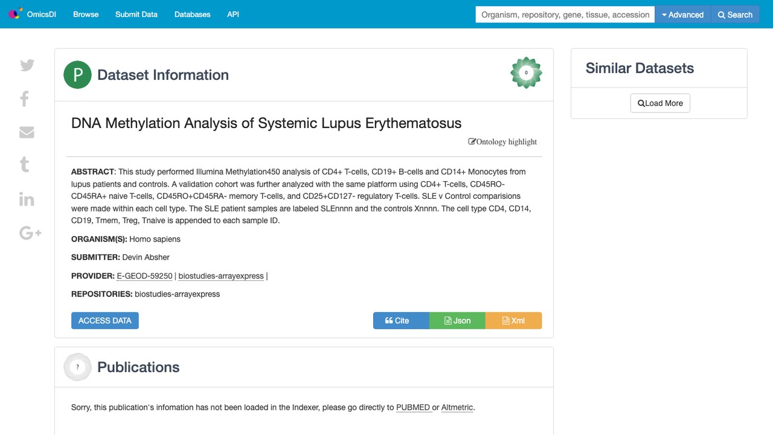Viewport: 773px width, 435px height.
Task: Open the Databases page
Action: tap(193, 14)
